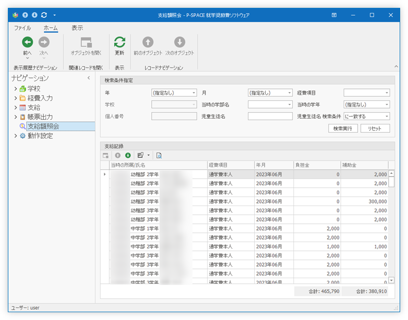Click print preview icon in 支給記録 toolbar
This screenshot has height=320, width=408.
158,156
